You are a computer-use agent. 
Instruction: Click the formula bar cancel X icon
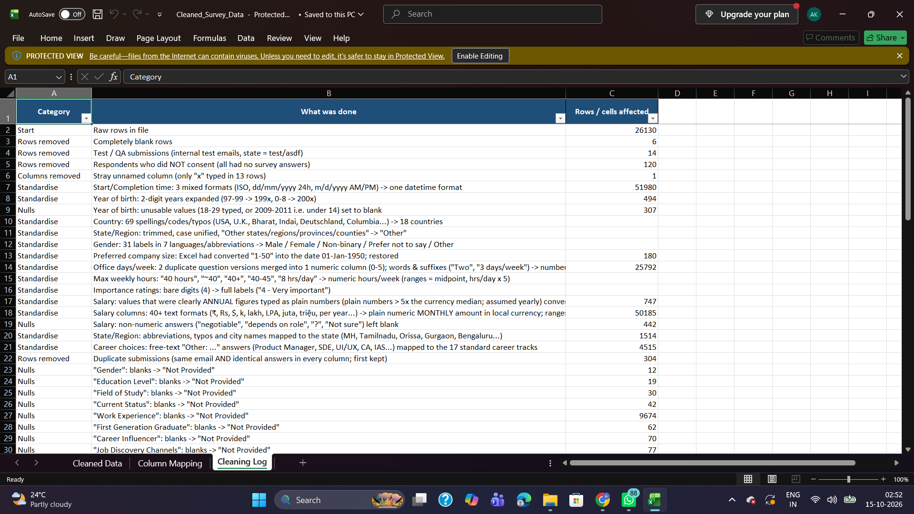(85, 77)
